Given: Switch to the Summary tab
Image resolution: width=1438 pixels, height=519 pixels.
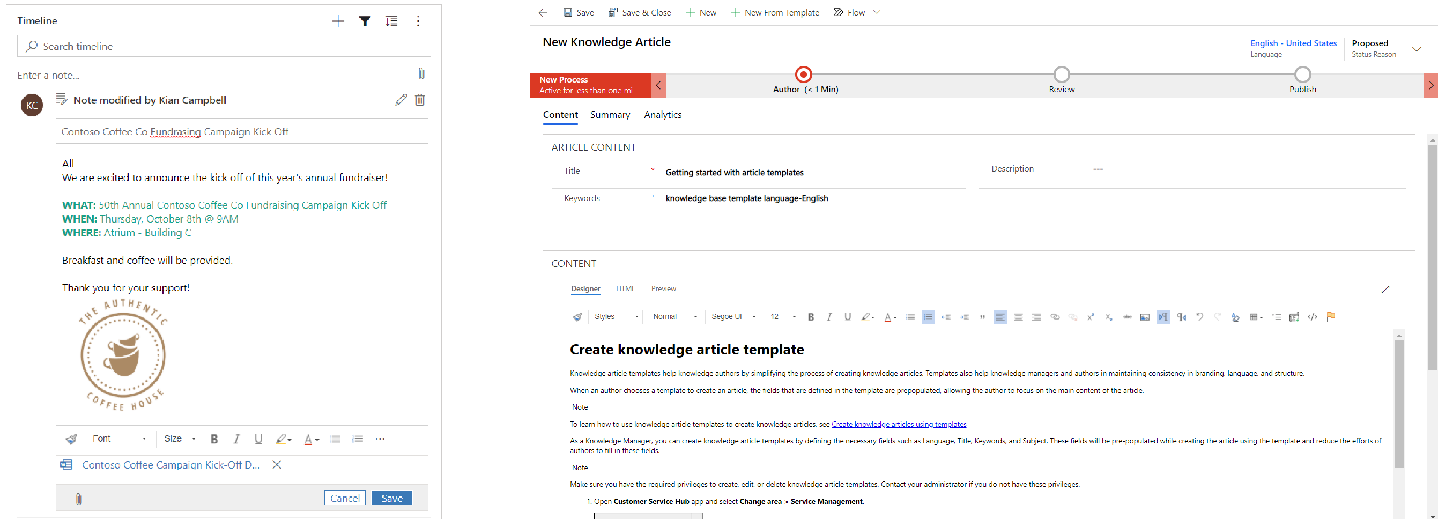Looking at the screenshot, I should (610, 114).
